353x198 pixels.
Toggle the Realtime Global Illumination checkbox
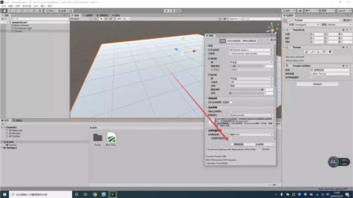(x=231, y=102)
